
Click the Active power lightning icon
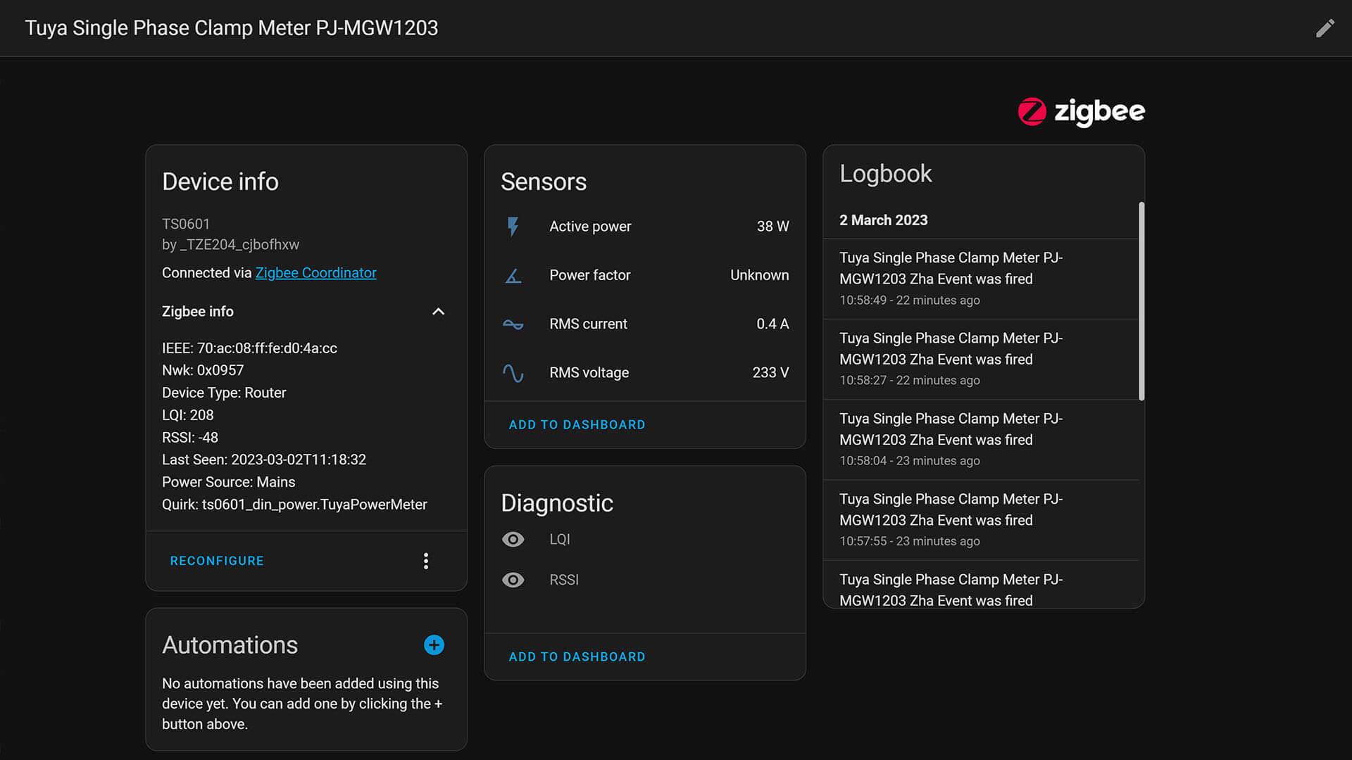coord(513,227)
